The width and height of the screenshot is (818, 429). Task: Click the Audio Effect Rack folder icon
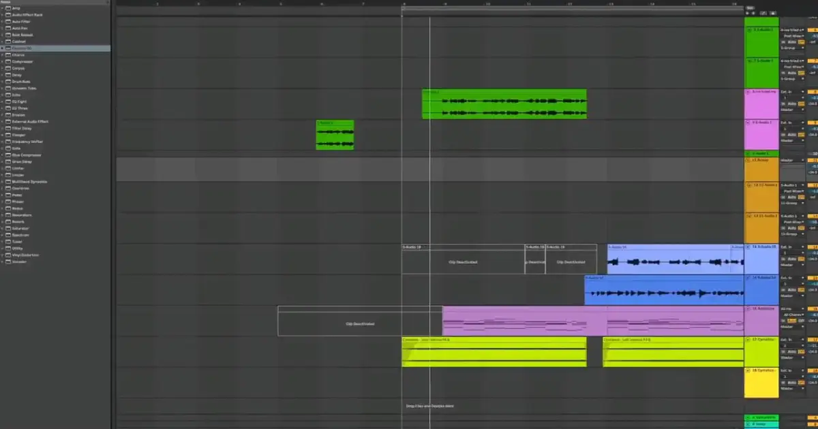tap(8, 15)
